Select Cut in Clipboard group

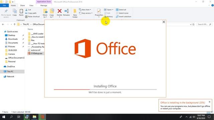28,10
